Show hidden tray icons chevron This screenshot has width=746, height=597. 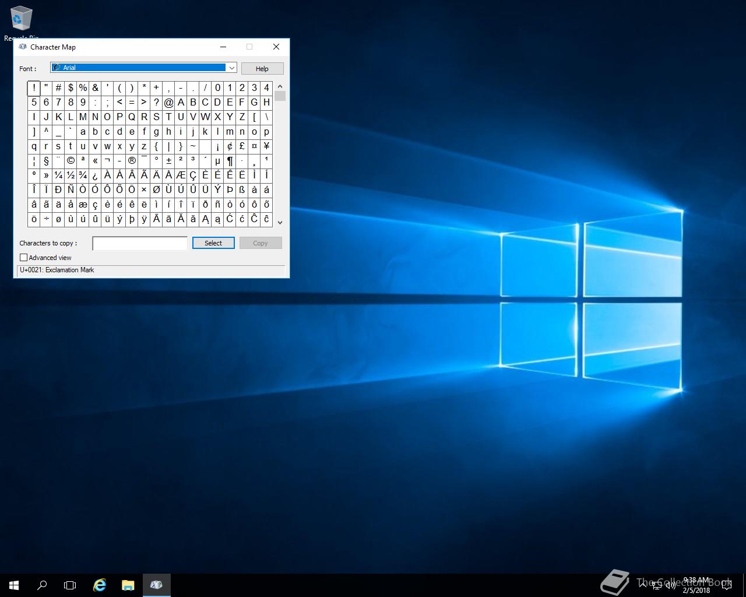tap(643, 585)
